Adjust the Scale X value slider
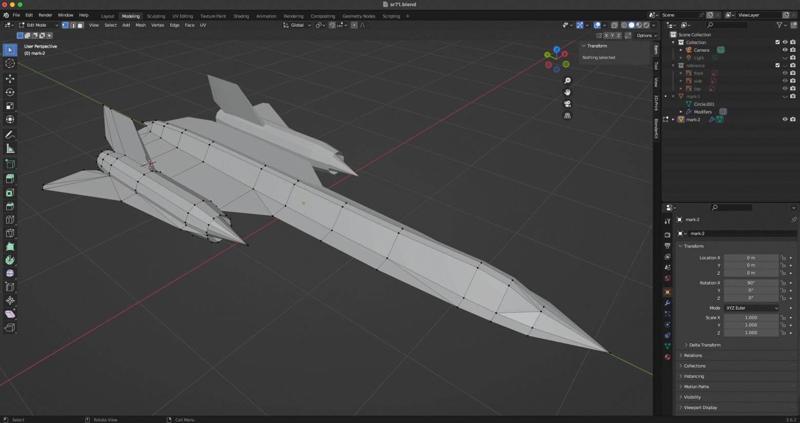The image size is (800, 423). click(x=751, y=317)
